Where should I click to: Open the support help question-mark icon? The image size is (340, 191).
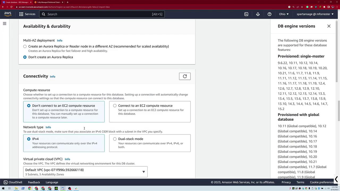[269, 14]
